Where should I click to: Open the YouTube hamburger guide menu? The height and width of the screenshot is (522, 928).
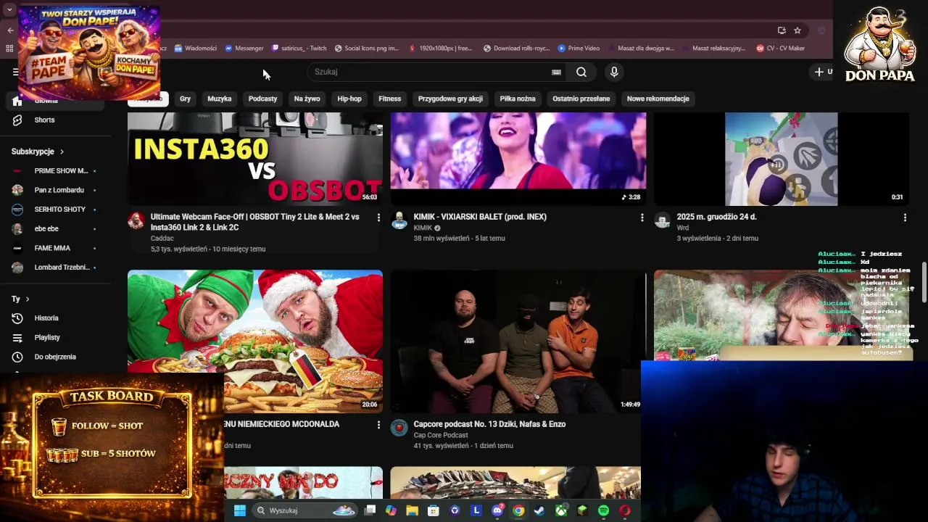click(x=16, y=72)
